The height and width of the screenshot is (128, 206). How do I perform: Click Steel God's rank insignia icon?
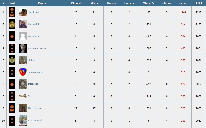pos(12,12)
